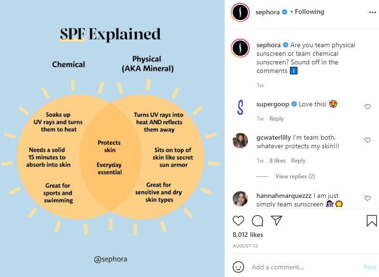Save post with the bookmark icon
The height and width of the screenshot is (277, 379).
371,221
